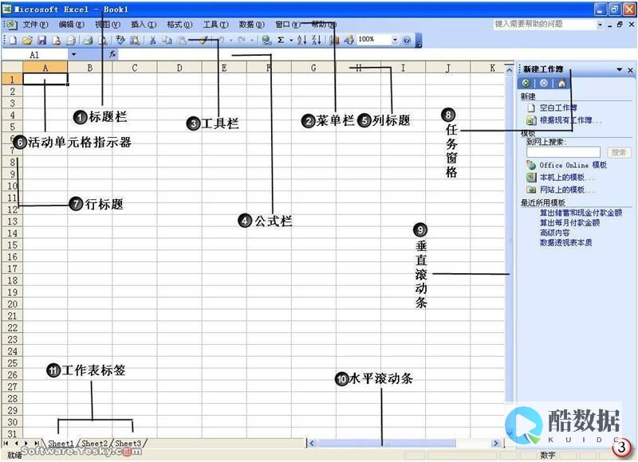Open the Chart Wizard icon
This screenshot has height=462, width=638.
334,40
